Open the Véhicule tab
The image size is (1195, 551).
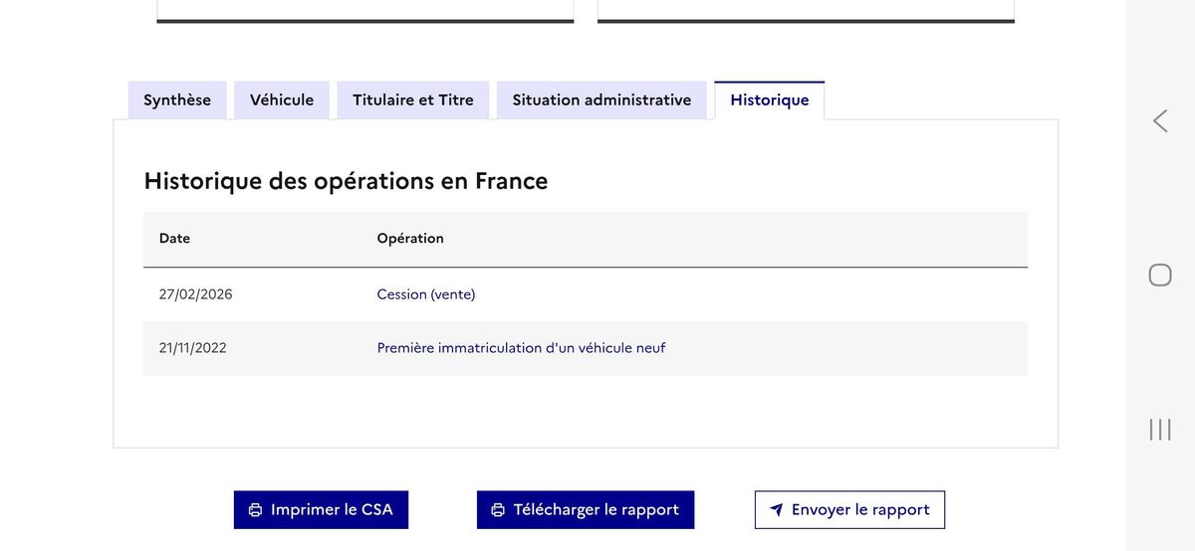click(x=282, y=100)
